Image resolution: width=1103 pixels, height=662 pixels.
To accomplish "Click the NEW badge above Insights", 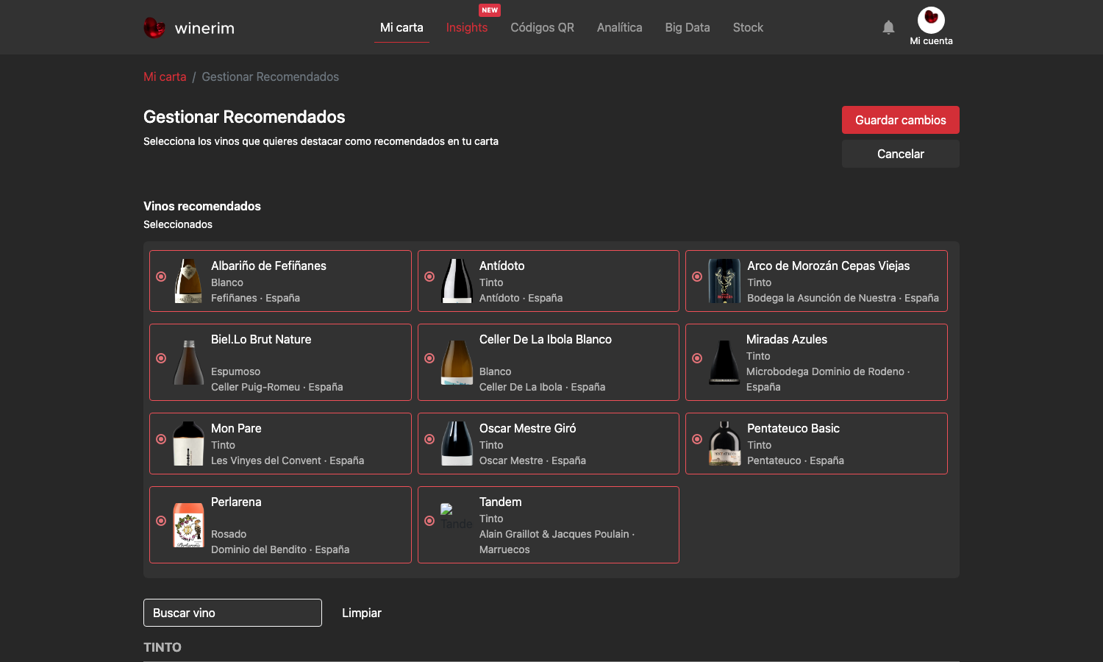I will pos(490,10).
